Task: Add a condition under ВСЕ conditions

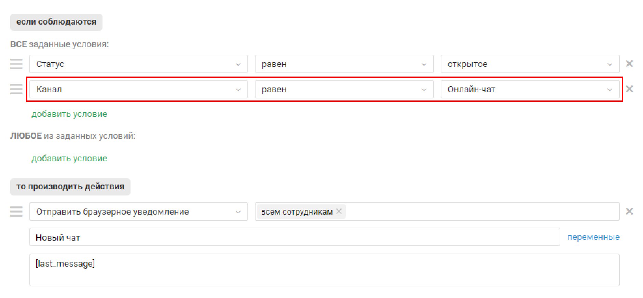Action: point(69,114)
